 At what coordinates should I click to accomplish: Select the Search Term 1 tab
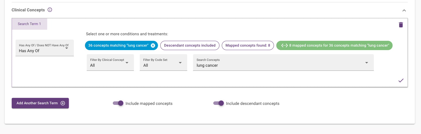tap(29, 24)
